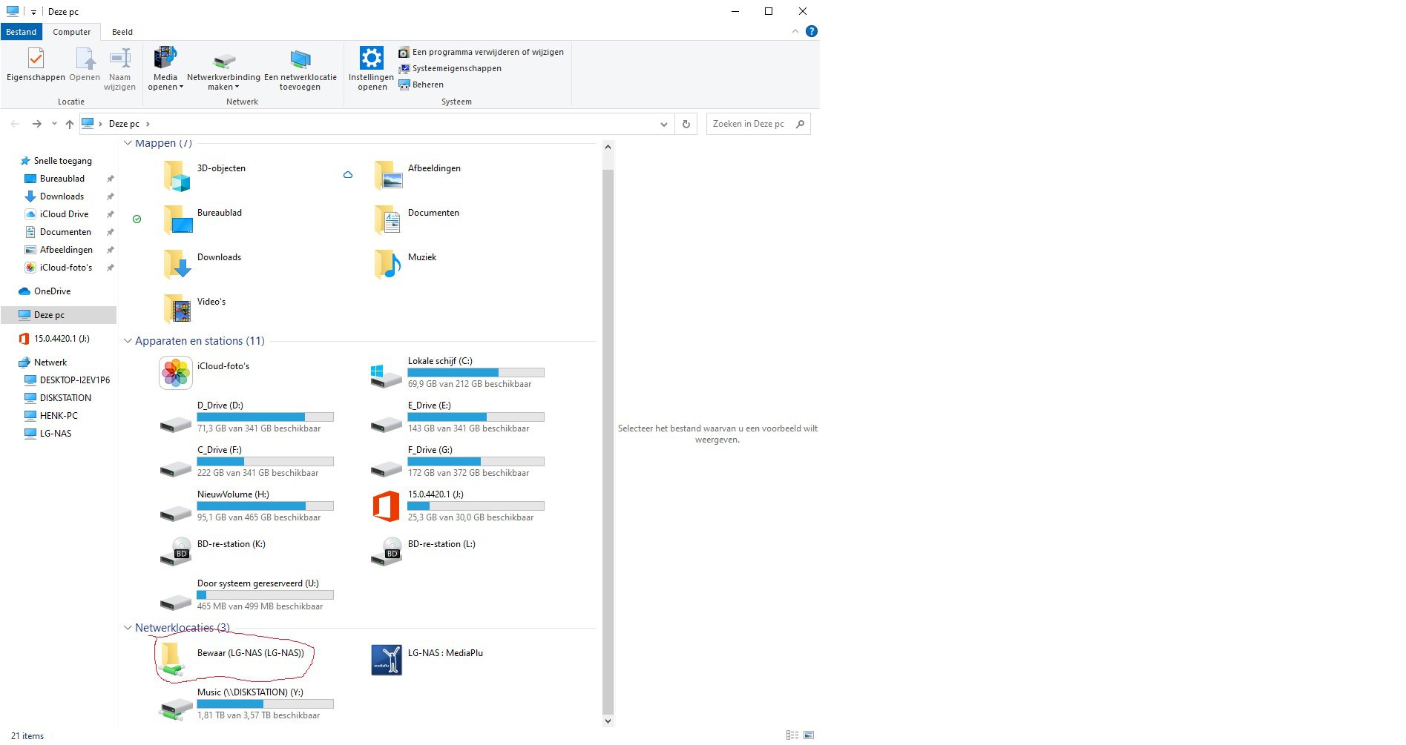Open the Help question mark button
Screen dimensions: 1406x745
pos(812,31)
